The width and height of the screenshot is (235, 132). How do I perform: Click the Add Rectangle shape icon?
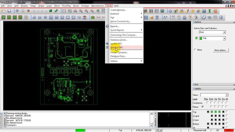coord(40,17)
